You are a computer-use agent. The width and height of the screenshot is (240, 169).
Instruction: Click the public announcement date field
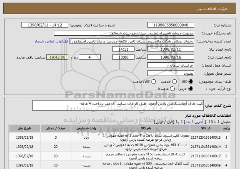tap(45, 25)
